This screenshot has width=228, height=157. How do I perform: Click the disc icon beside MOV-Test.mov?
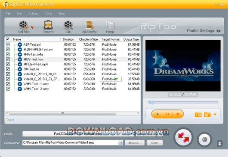[20, 59]
